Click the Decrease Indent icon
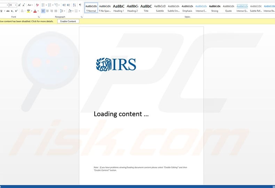Image resolution: width=275 pixels, height=188 pixels. tap(64, 5)
